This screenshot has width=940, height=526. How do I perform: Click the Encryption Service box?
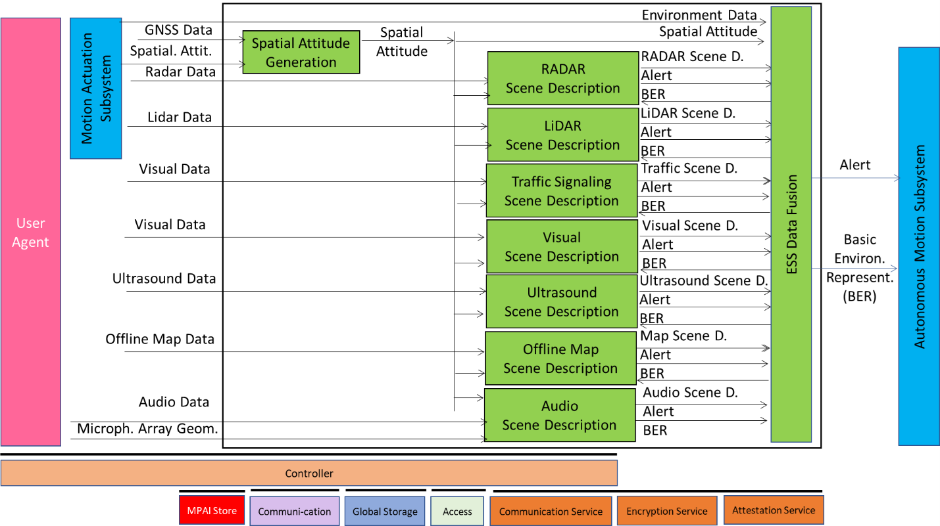click(666, 510)
